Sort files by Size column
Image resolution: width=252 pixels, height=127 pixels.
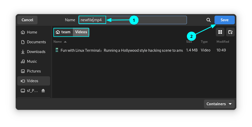pyautogui.click(x=189, y=42)
